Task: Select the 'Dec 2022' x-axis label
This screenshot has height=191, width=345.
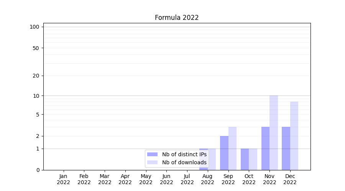Action: pos(290,179)
